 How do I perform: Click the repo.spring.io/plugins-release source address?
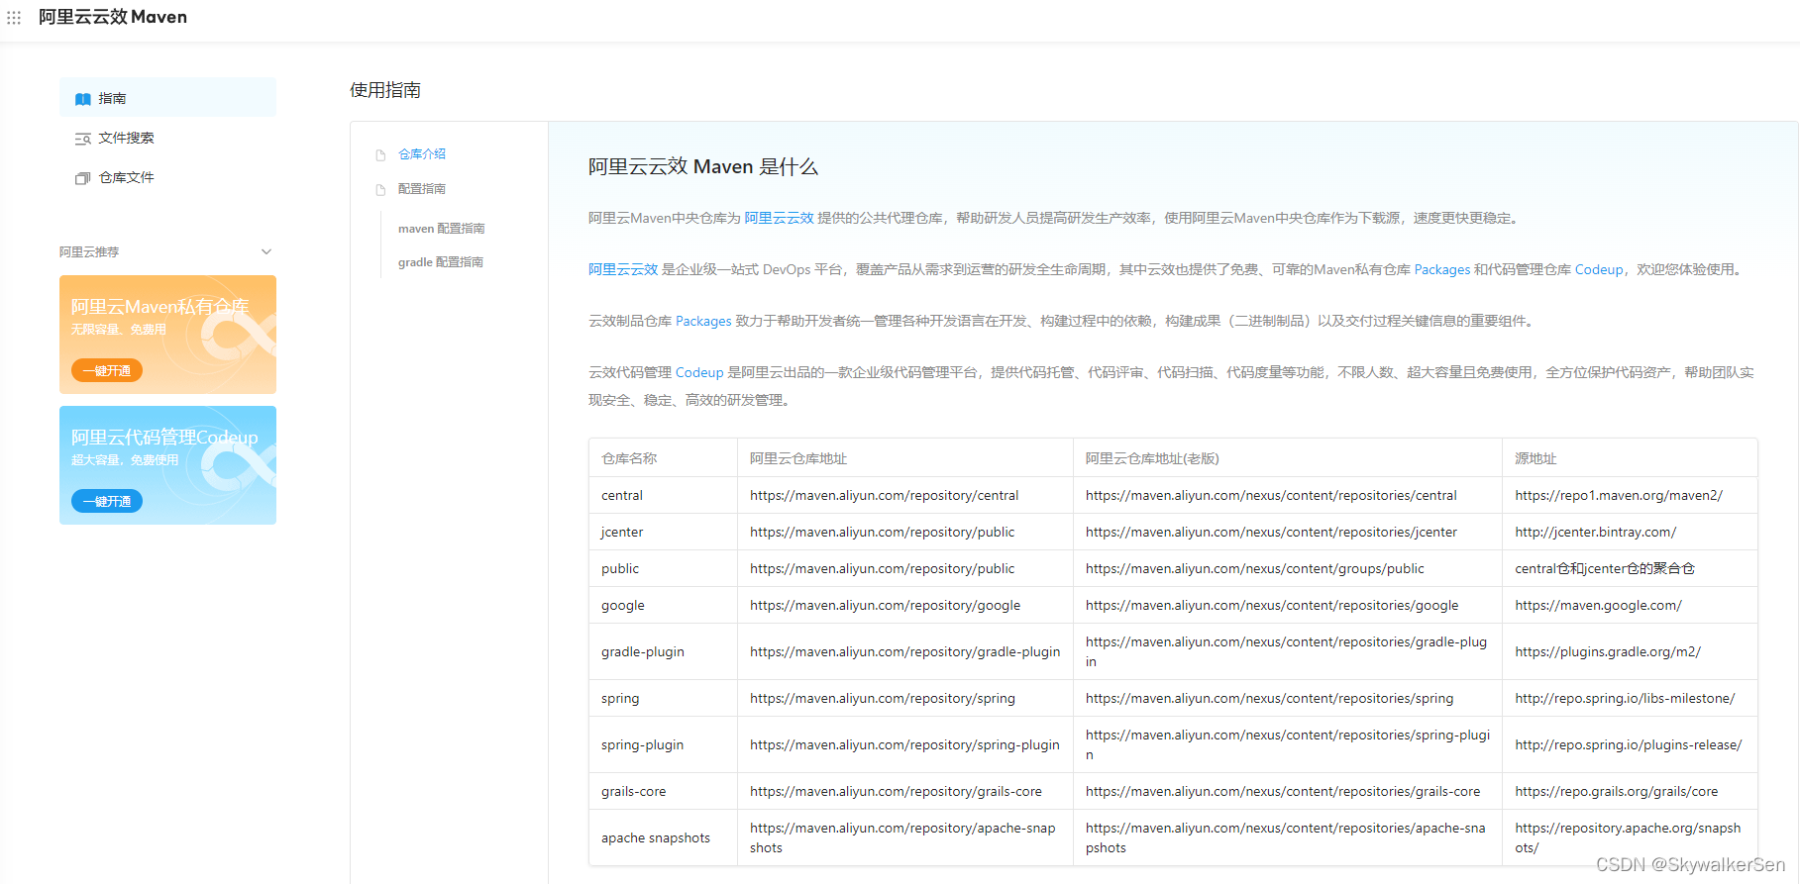pyautogui.click(x=1629, y=744)
